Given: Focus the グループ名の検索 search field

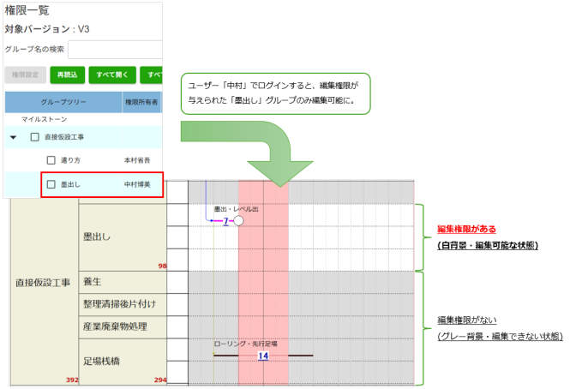Looking at the screenshot, I should point(115,50).
